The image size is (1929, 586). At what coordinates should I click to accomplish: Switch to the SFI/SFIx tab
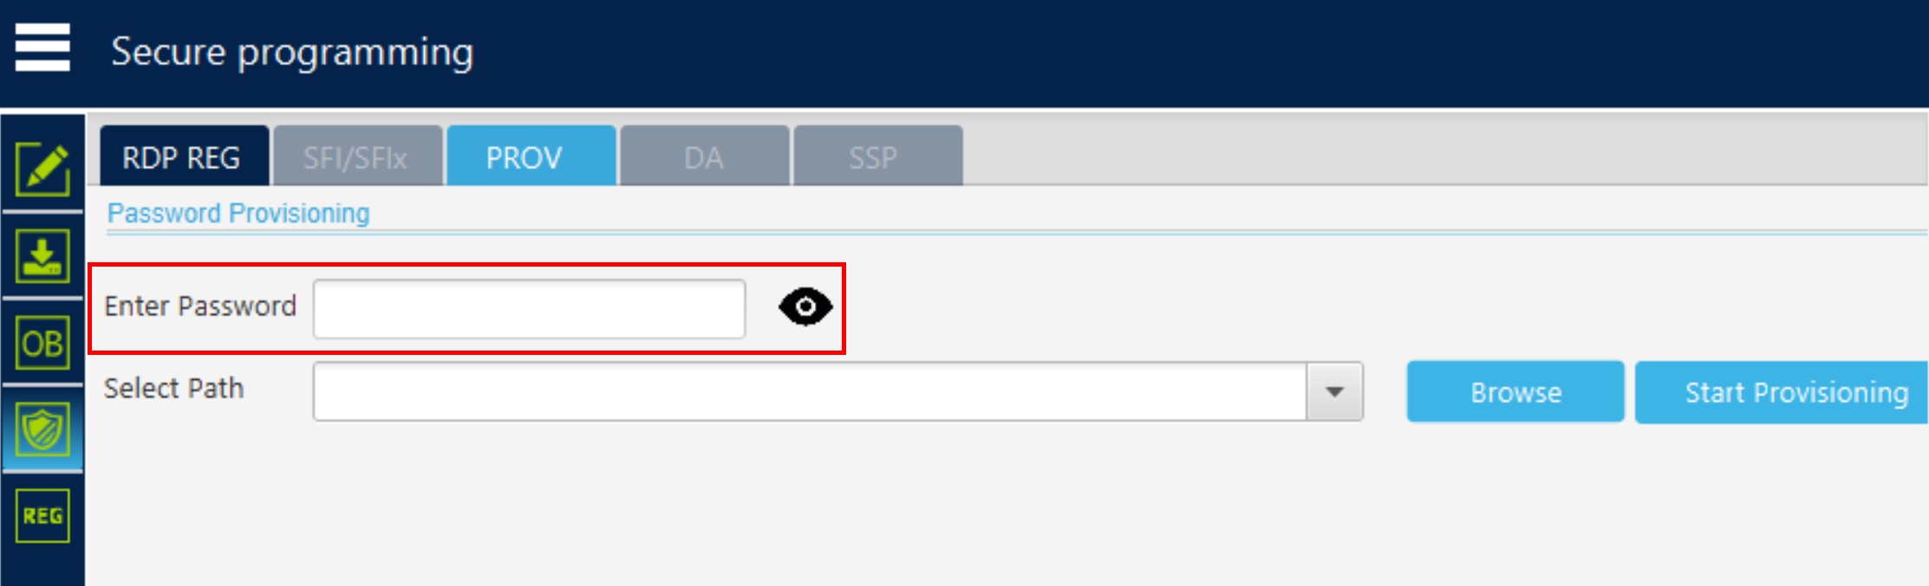click(x=357, y=156)
